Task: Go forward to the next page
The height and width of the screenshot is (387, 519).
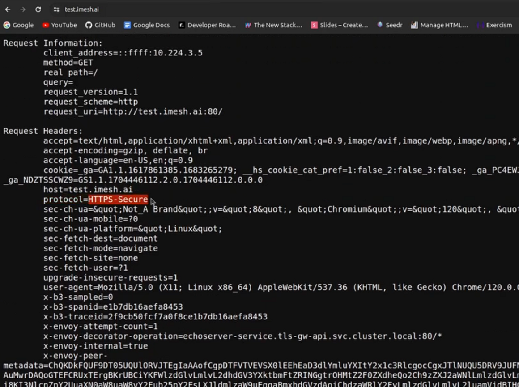Action: coord(23,9)
